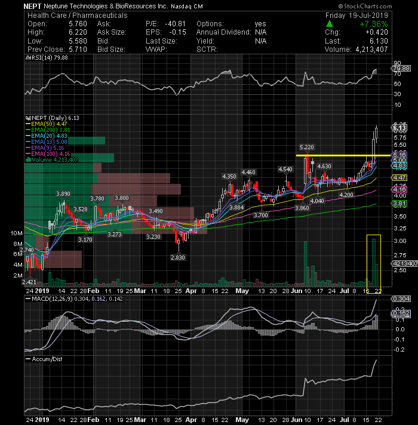Click the Options yes value
Viewport: 418px width, 425px height.
tap(260, 24)
